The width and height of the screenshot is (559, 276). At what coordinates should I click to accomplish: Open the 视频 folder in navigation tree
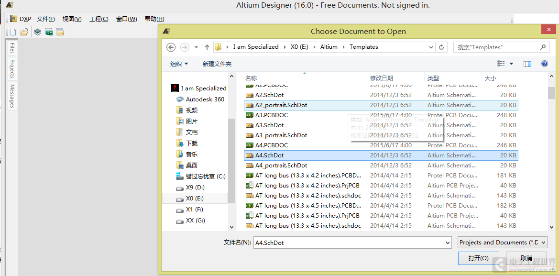(x=187, y=110)
